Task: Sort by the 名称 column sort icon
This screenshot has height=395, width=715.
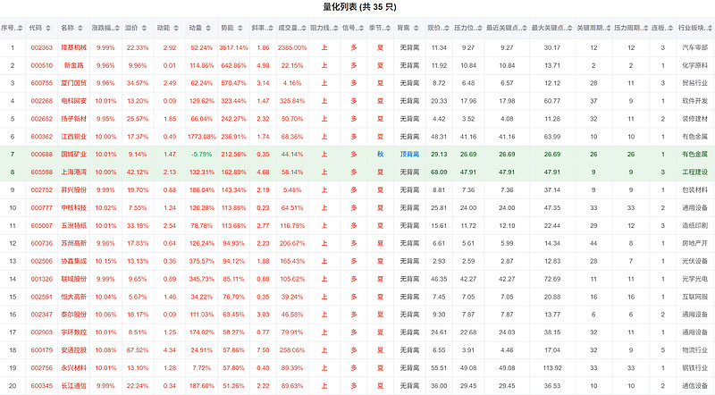Action: pos(80,29)
